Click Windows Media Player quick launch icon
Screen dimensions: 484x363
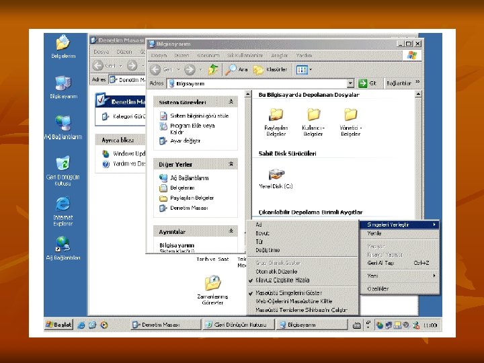(104, 325)
